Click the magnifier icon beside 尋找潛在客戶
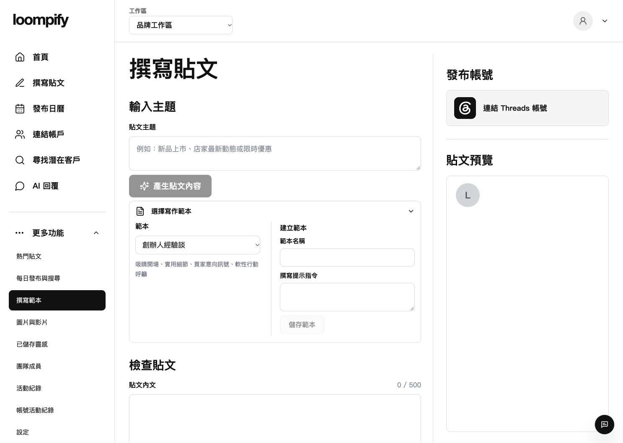 pos(20,160)
